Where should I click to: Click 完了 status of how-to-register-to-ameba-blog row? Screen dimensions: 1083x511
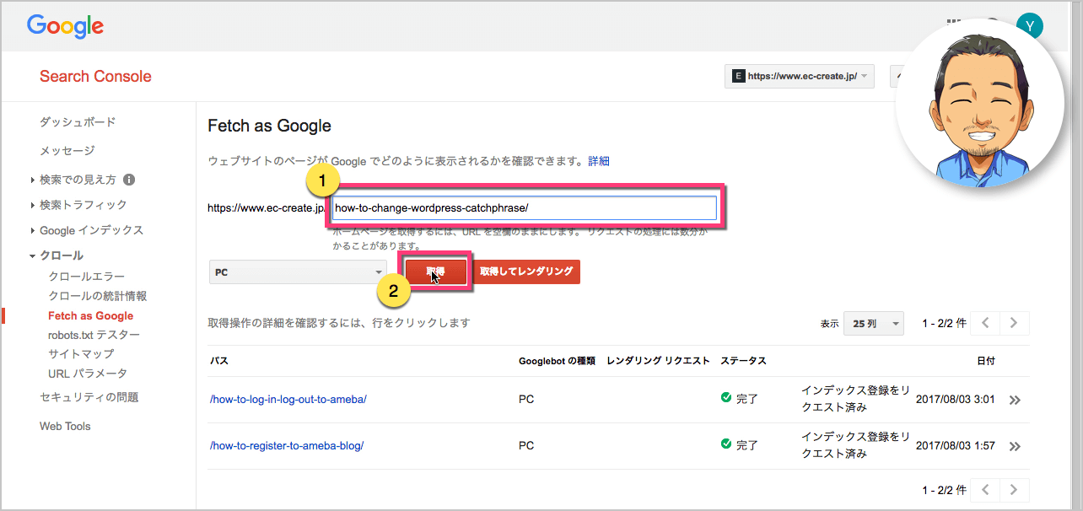point(740,445)
